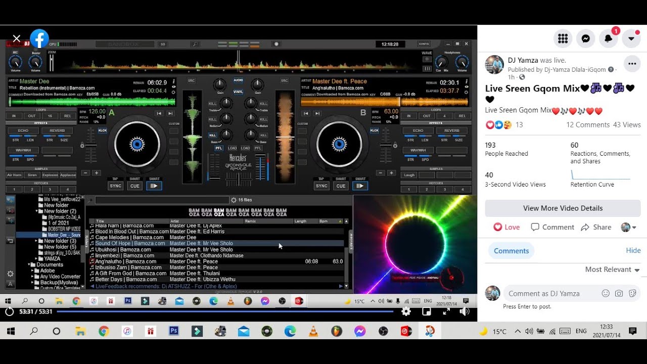Click deck A pitch lock icon
The height and width of the screenshot is (364, 647).
(82, 145)
